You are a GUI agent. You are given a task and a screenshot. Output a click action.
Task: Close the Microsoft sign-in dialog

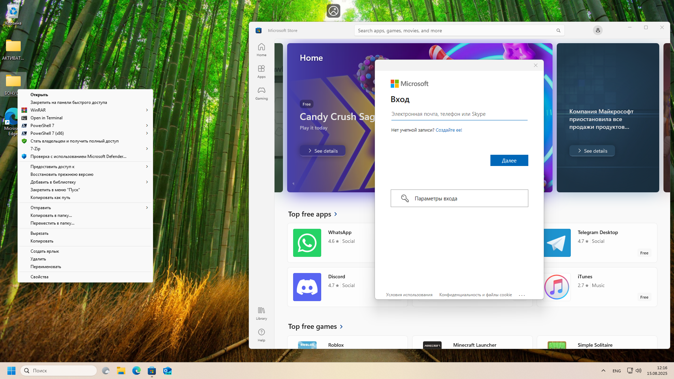coord(535,65)
